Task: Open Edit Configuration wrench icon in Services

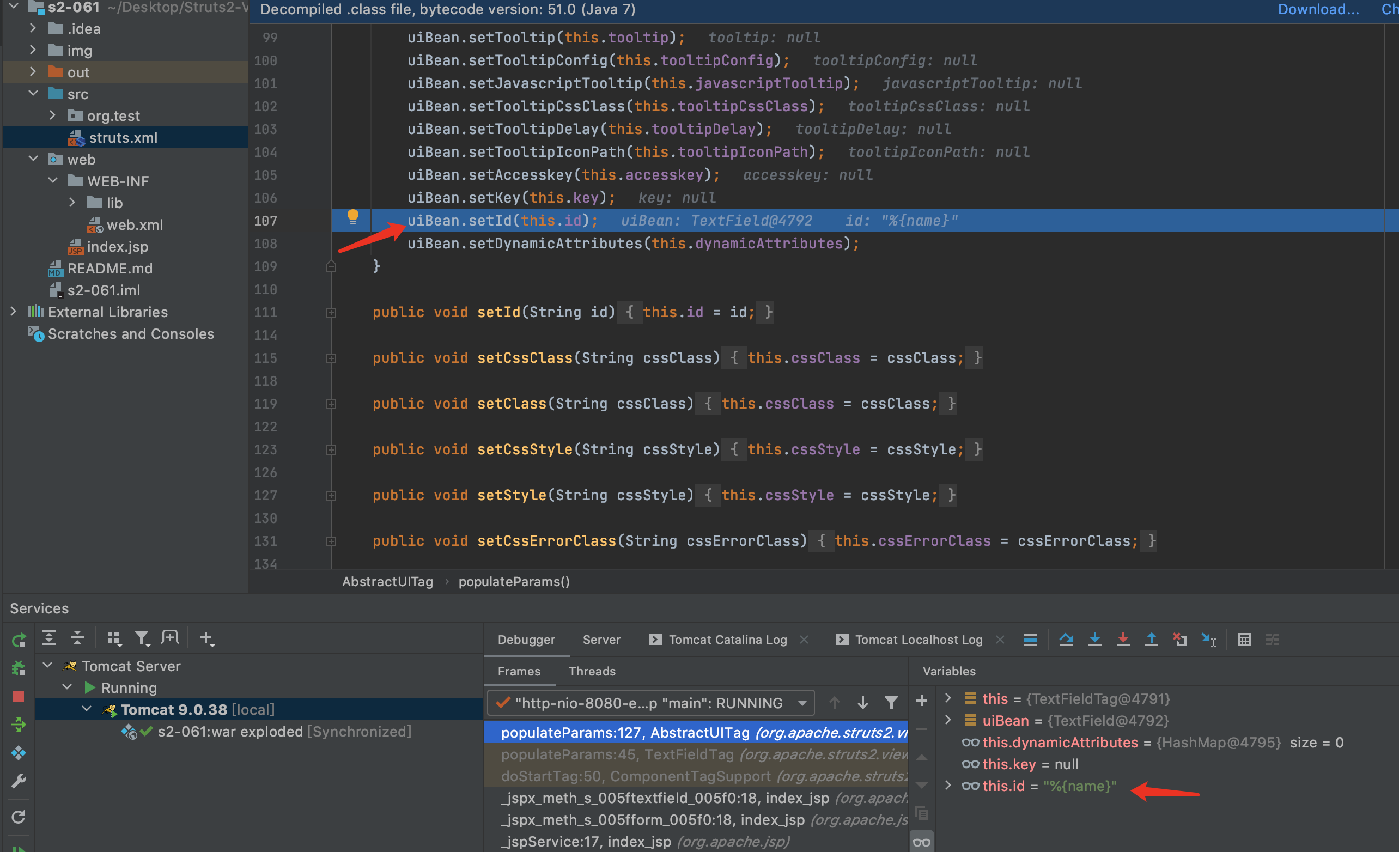Action: [19, 781]
